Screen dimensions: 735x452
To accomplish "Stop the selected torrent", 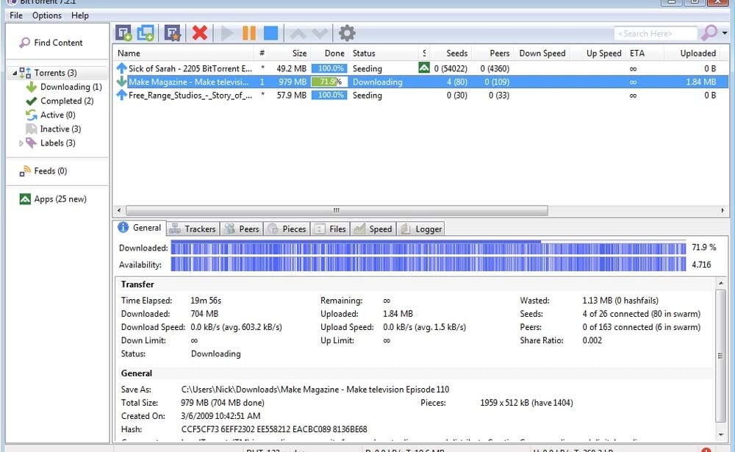I will [x=271, y=33].
